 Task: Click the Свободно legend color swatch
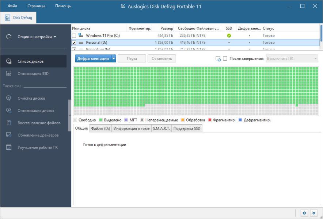coord(75,120)
